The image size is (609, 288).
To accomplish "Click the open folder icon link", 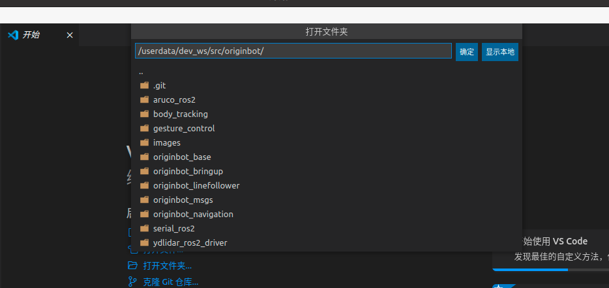I will click(x=132, y=265).
